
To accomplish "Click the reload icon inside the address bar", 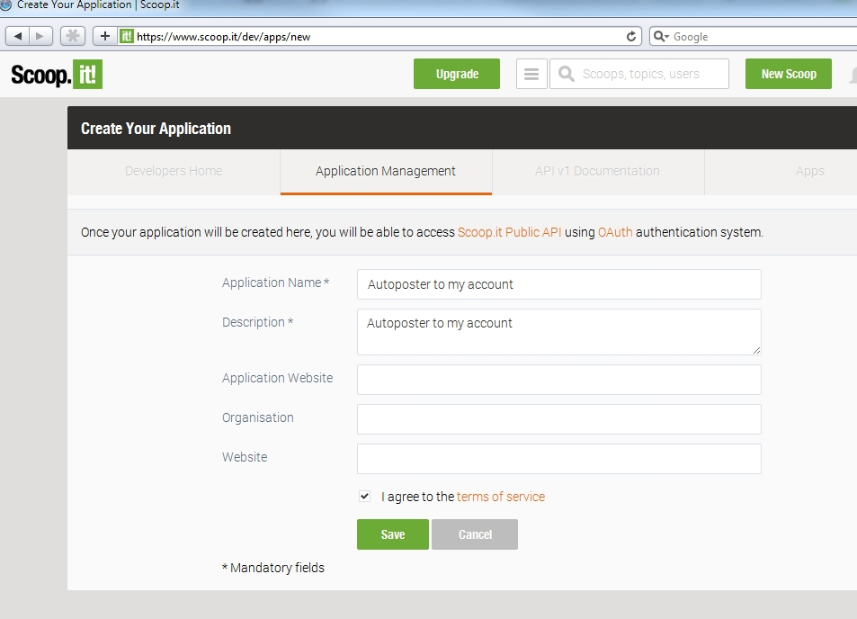I will pyautogui.click(x=631, y=36).
